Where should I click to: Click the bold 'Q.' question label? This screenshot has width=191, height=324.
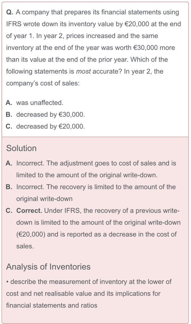[9, 12]
